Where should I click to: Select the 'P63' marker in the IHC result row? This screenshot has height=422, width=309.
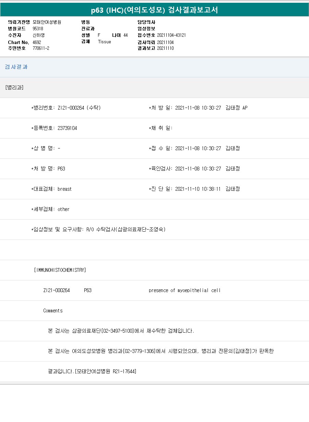(88, 290)
